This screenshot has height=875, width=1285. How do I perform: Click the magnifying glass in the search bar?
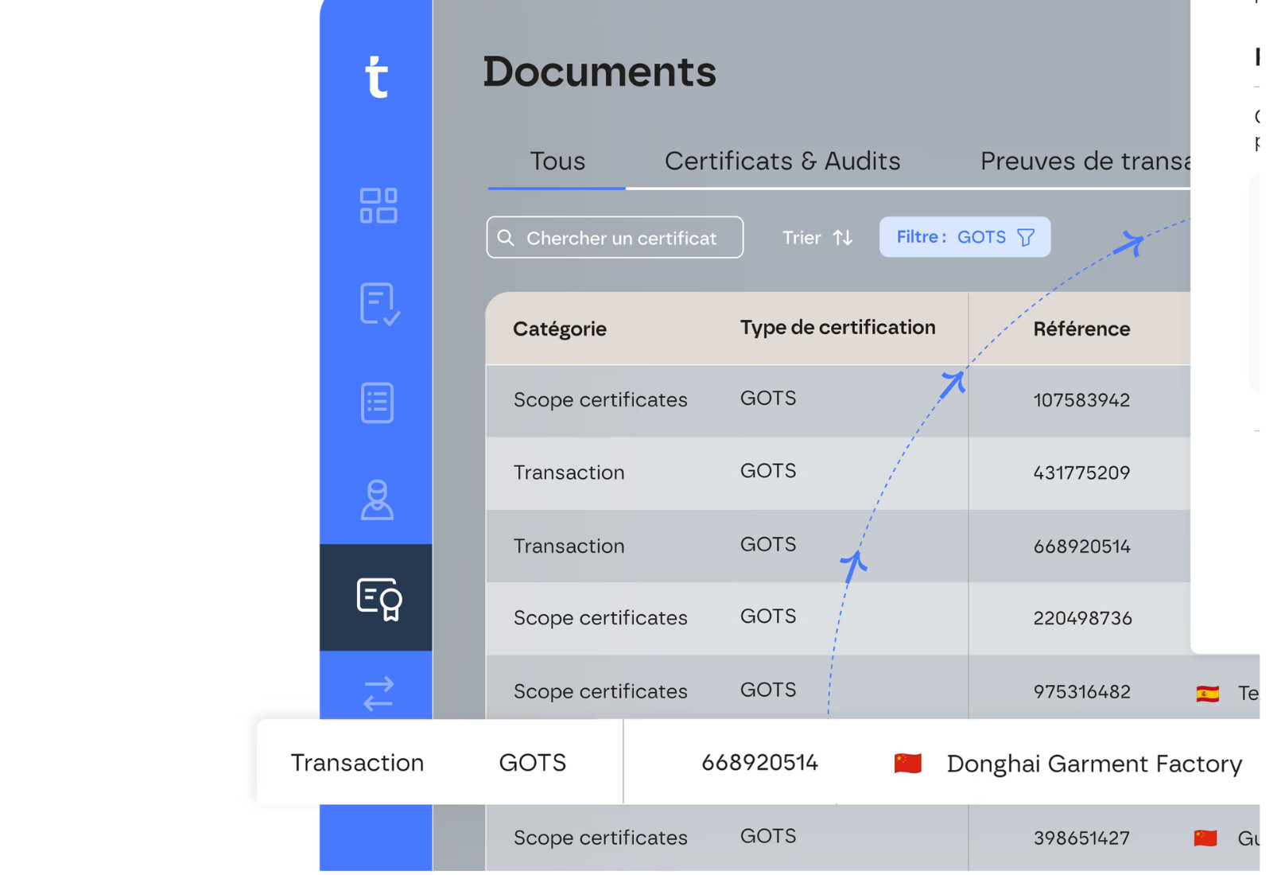click(x=509, y=237)
